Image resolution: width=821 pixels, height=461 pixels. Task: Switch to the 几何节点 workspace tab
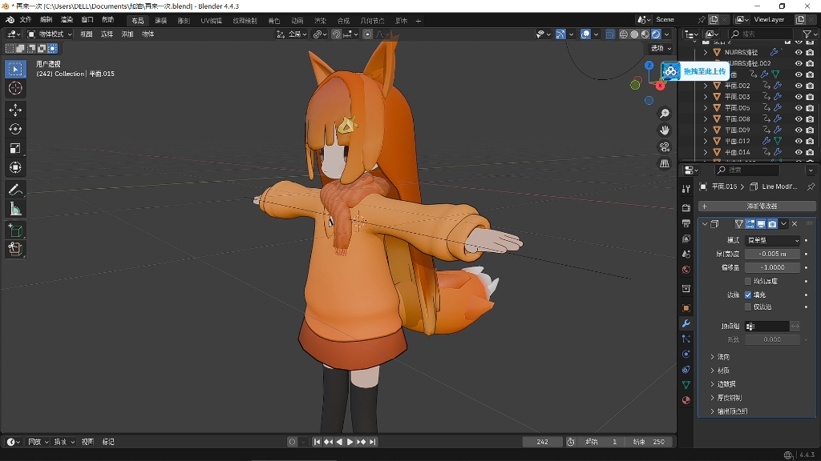[x=372, y=21]
